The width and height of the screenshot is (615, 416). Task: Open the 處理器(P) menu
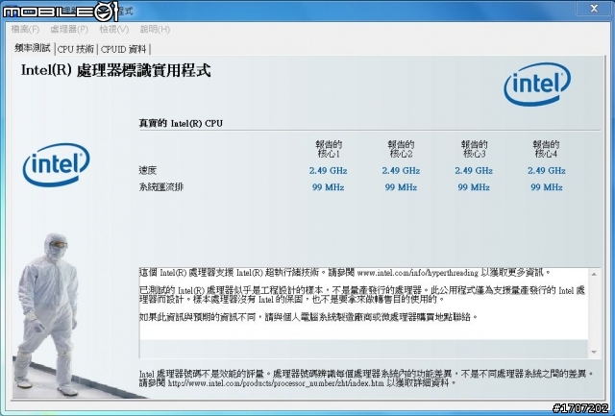69,29
